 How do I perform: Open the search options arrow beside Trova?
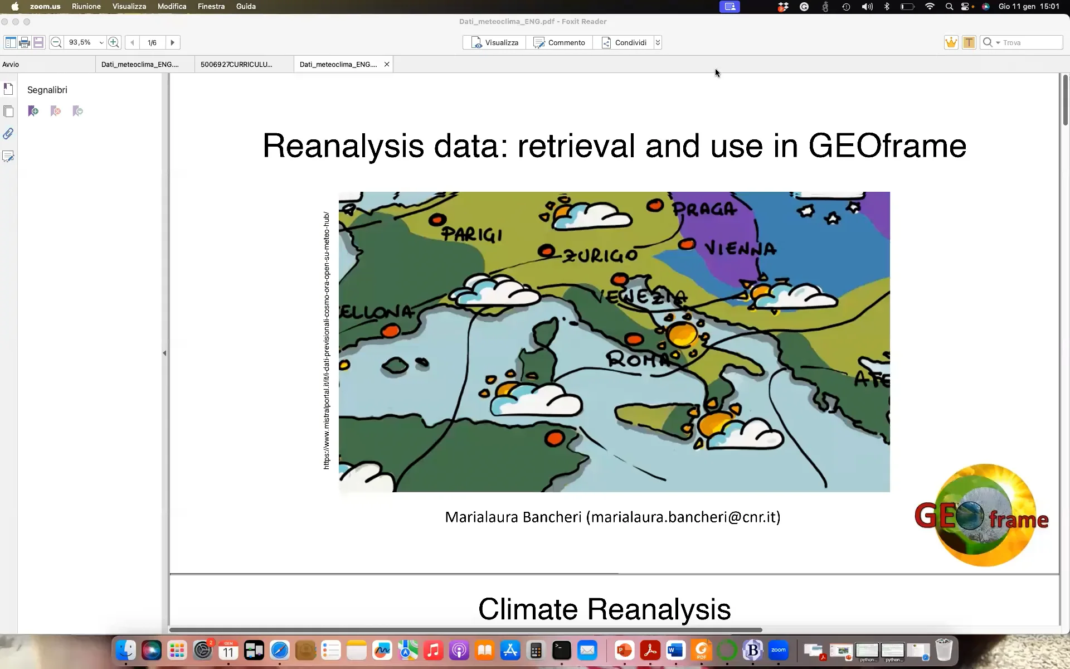(x=998, y=42)
